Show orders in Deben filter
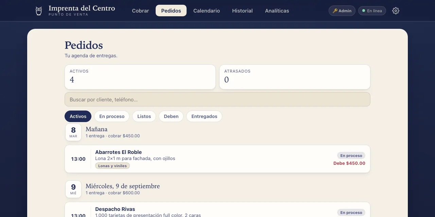435x217 pixels. pyautogui.click(x=171, y=116)
